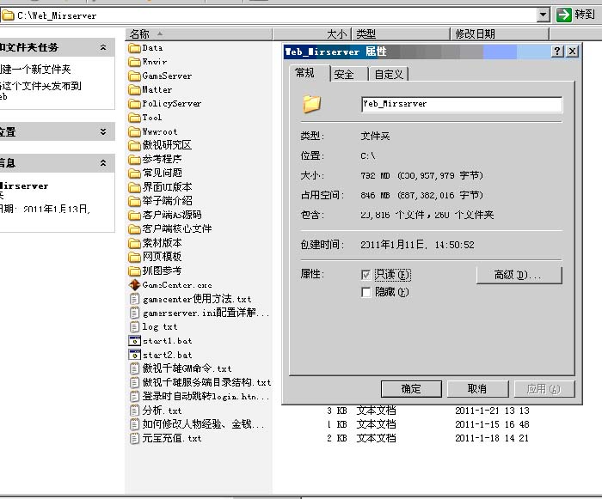This screenshot has height=499, width=602.
Task: Sort files by the 名称 column header
Action: tap(198, 33)
